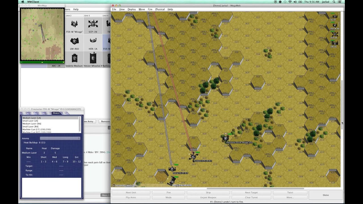Select Small Laser [RA] in weapon list
Image resolution: width=363 pixels, height=204 pixels.
coord(50,126)
